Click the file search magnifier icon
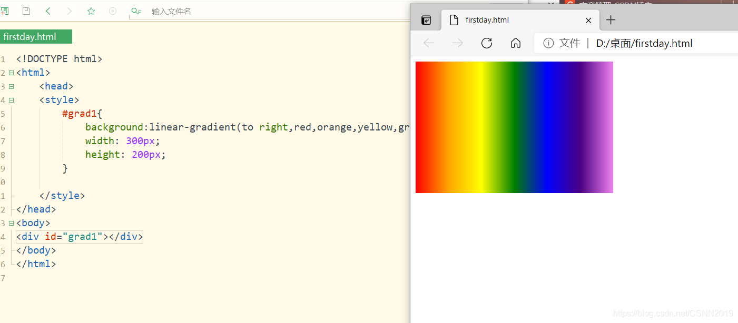This screenshot has height=323, width=738. pyautogui.click(x=136, y=11)
